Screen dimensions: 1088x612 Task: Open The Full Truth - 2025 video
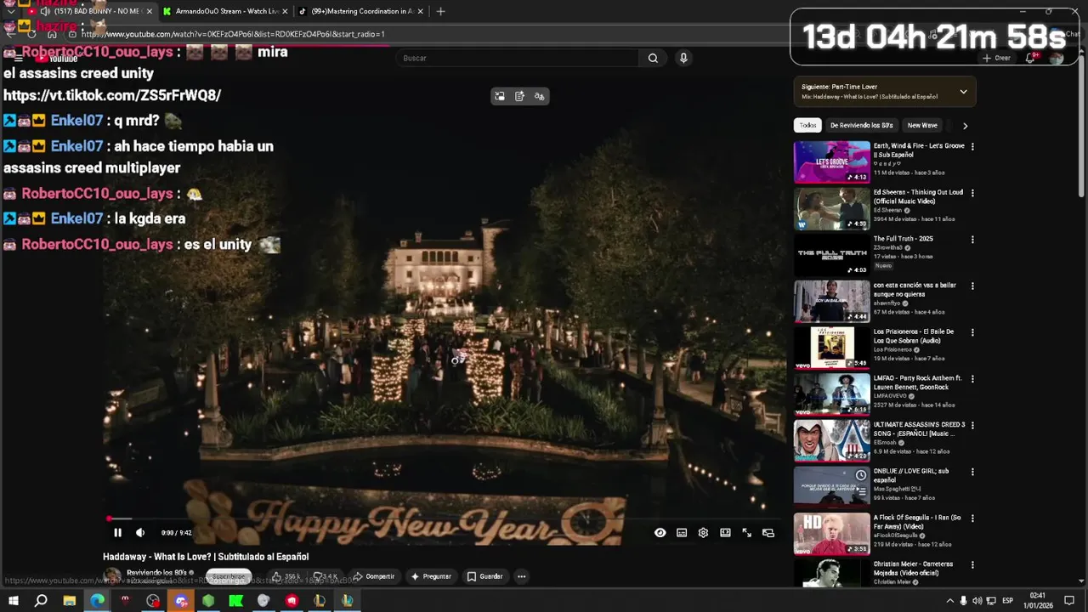coord(832,255)
